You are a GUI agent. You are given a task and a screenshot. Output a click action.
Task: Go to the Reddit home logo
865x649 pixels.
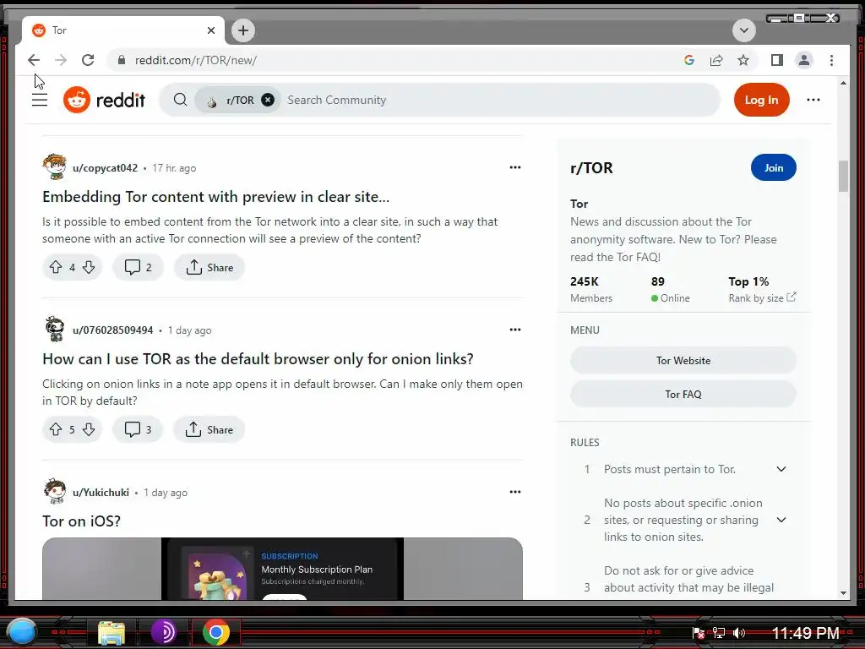pyautogui.click(x=104, y=100)
